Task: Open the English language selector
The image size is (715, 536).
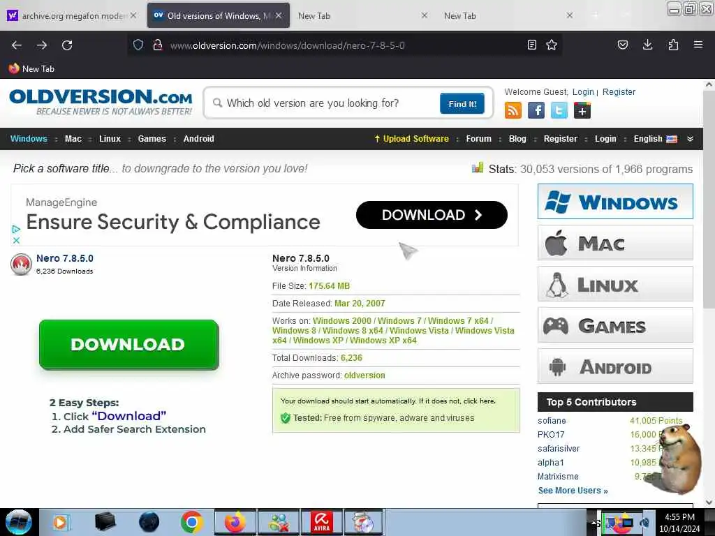Action: (x=655, y=139)
